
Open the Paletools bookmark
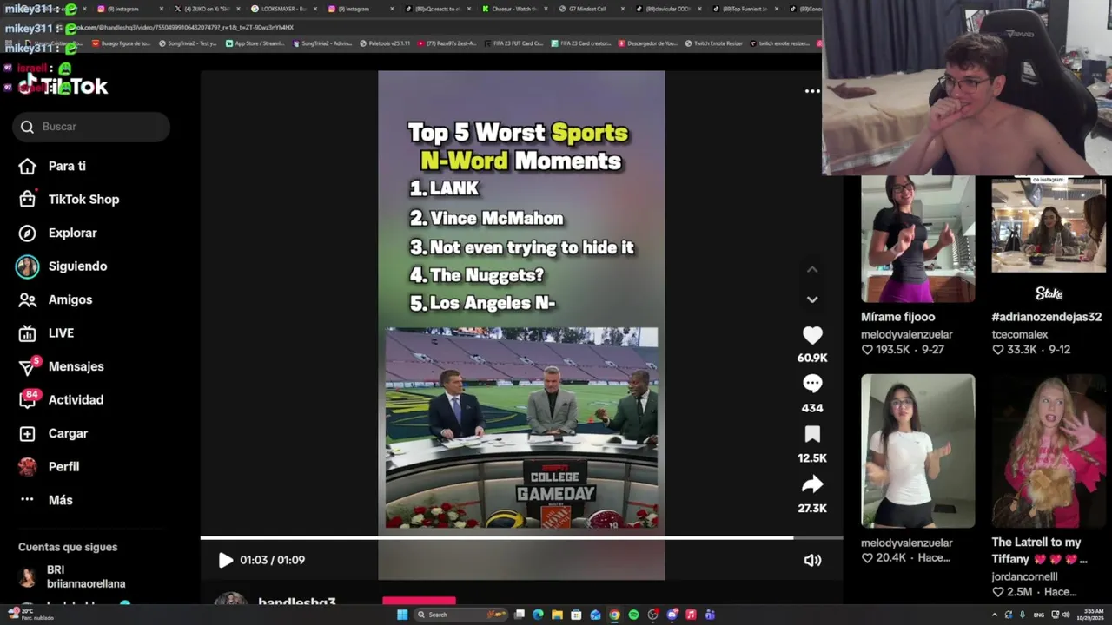pyautogui.click(x=384, y=43)
